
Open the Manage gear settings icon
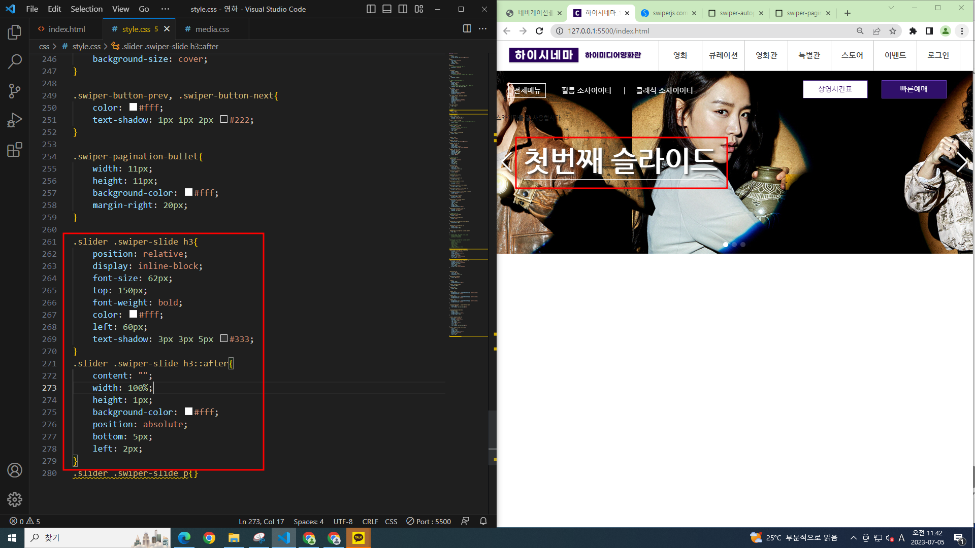tap(15, 499)
